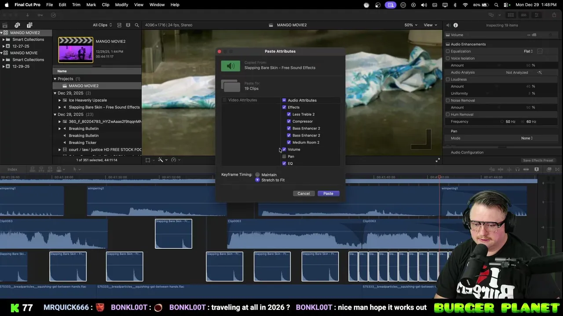Toggle the inspector panel icon in toolbar
563x316 pixels.
pyautogui.click(x=537, y=15)
